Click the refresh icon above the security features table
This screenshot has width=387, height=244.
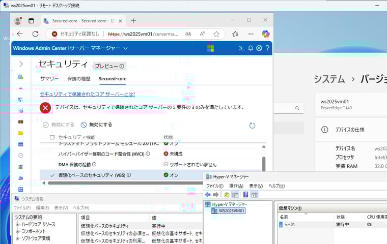click(252, 126)
